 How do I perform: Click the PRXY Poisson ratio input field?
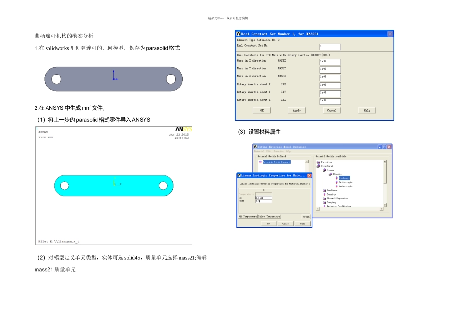pyautogui.click(x=264, y=201)
